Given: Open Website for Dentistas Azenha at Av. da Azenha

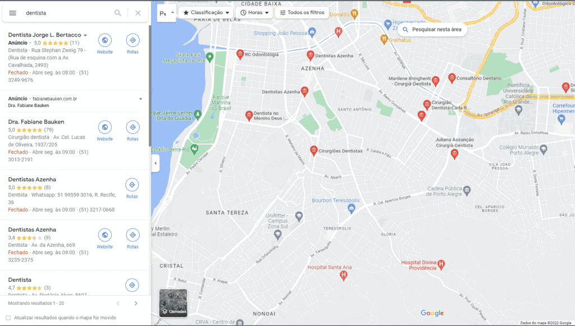Looking at the screenshot, I should pos(105,238).
